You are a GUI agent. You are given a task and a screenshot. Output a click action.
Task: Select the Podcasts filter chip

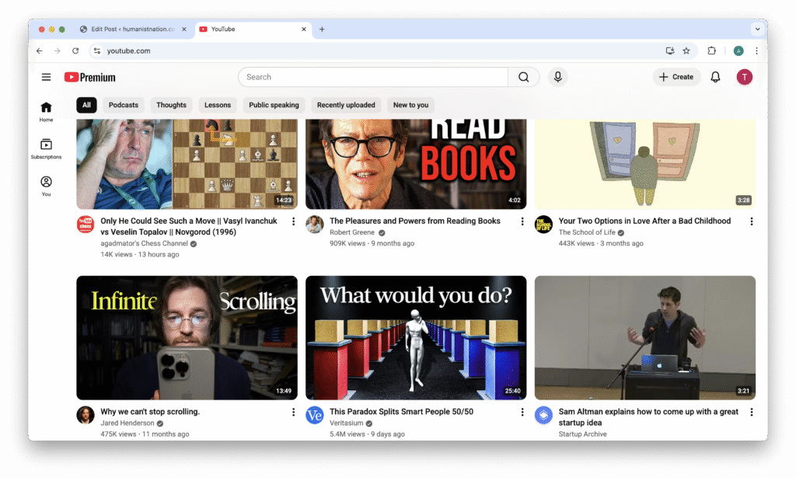[124, 105]
